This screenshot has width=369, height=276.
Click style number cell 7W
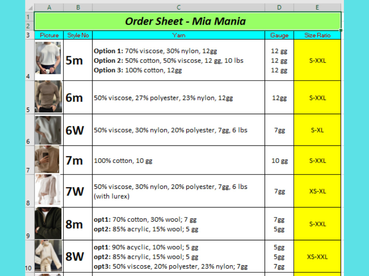78,191
